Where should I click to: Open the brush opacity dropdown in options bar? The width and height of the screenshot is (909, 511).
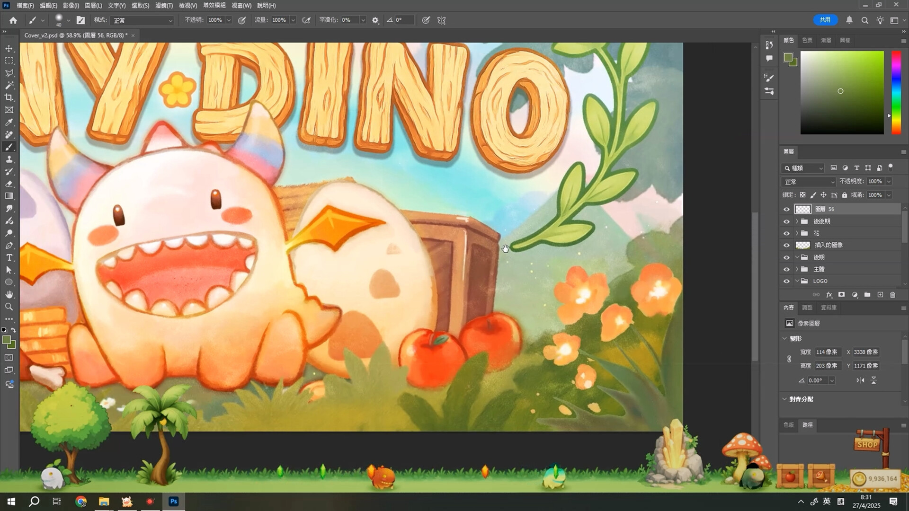coord(229,20)
